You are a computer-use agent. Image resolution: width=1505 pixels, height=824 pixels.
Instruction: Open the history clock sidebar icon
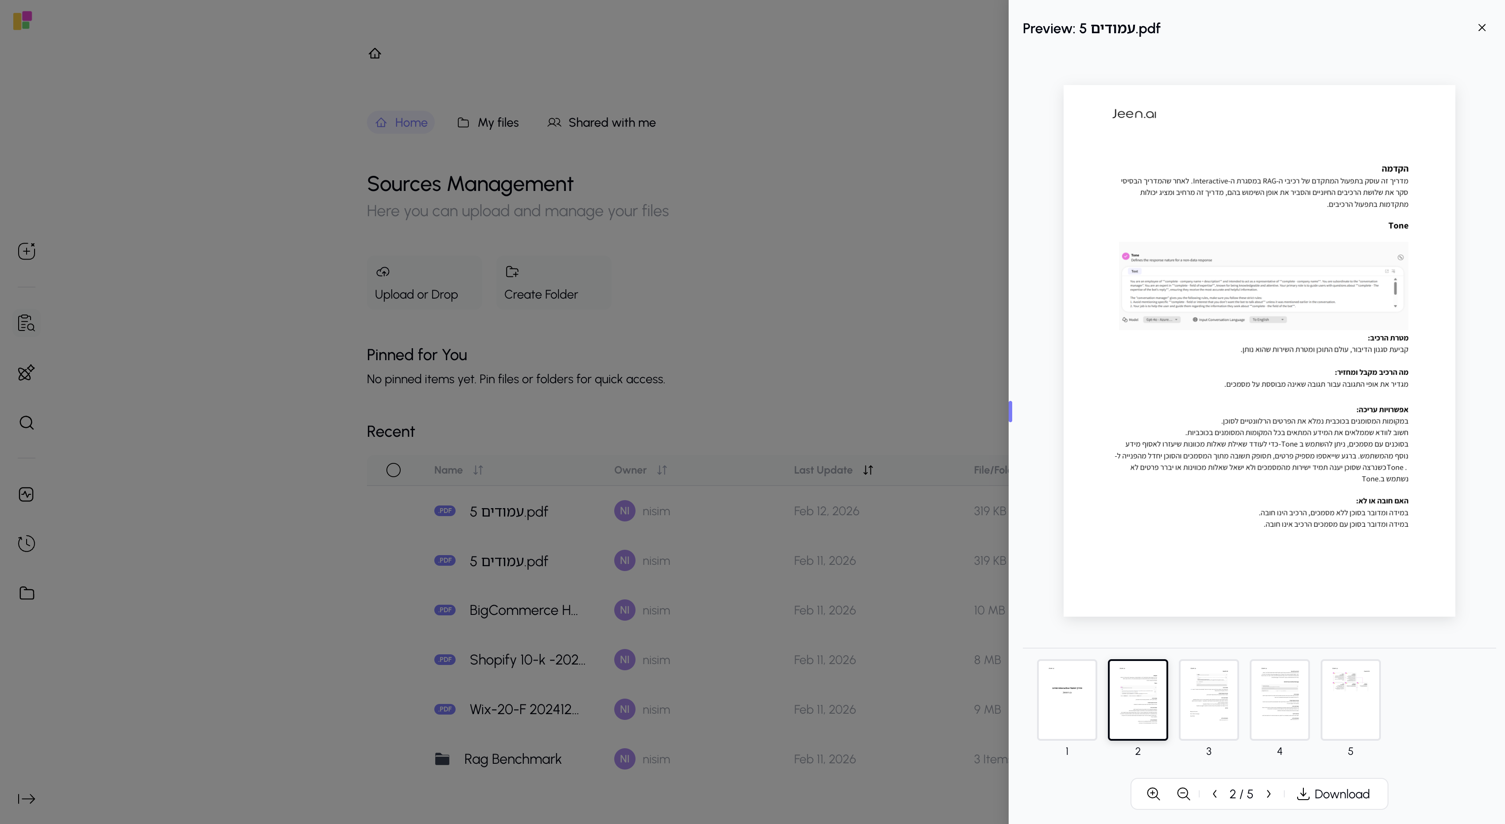pos(26,544)
